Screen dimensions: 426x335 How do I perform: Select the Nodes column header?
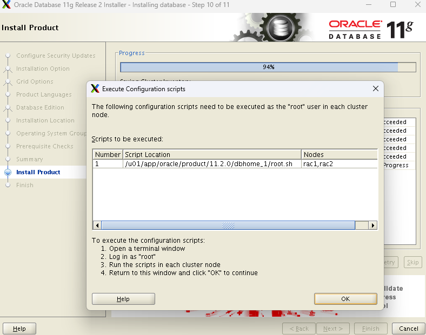coord(340,154)
